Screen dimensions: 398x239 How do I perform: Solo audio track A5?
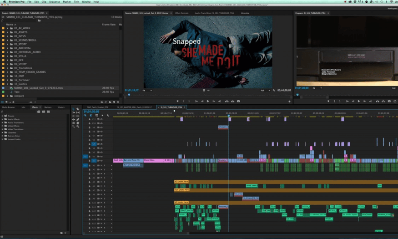[104, 182]
